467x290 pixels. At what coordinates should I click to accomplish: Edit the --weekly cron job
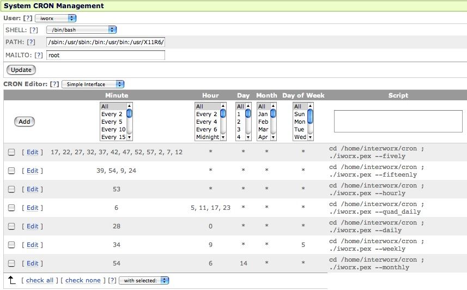(x=33, y=245)
